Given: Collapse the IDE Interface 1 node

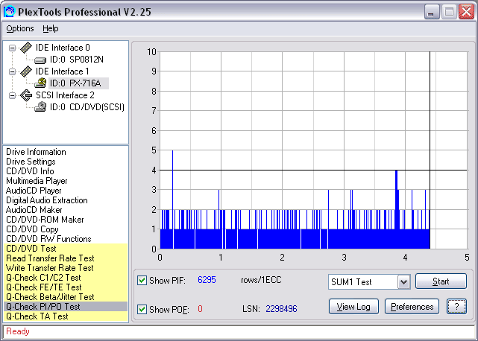Looking at the screenshot, I should coord(12,71).
